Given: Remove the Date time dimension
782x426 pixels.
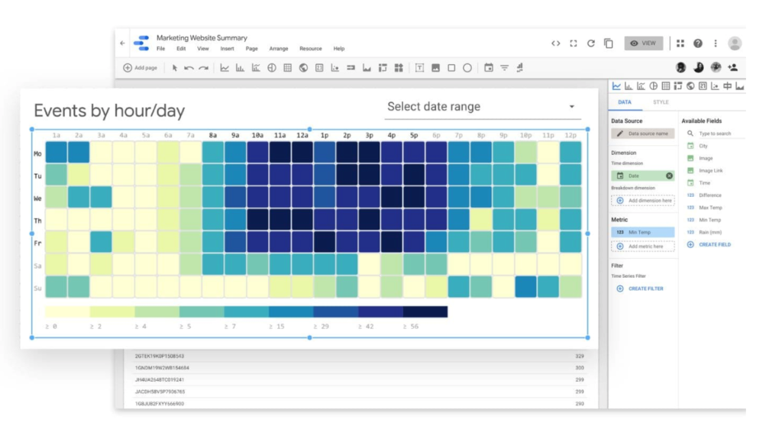Looking at the screenshot, I should [x=669, y=176].
